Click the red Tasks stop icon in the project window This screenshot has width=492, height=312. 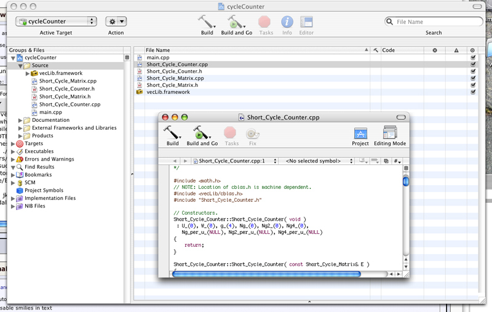point(264,22)
